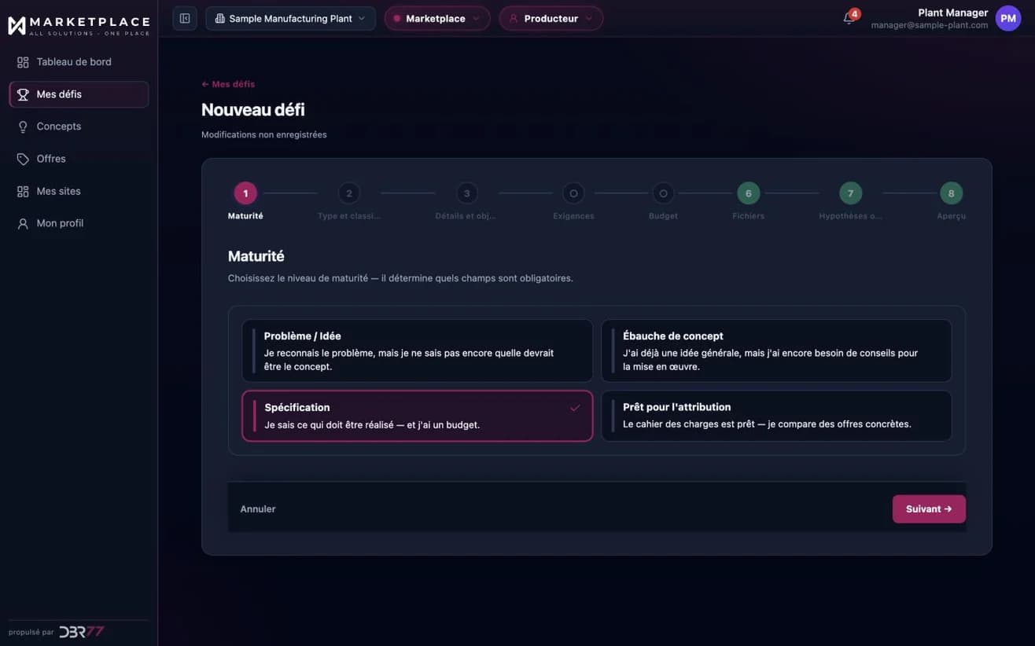Toggle the sidebar collapse icon
This screenshot has height=646, width=1035.
pyautogui.click(x=185, y=18)
